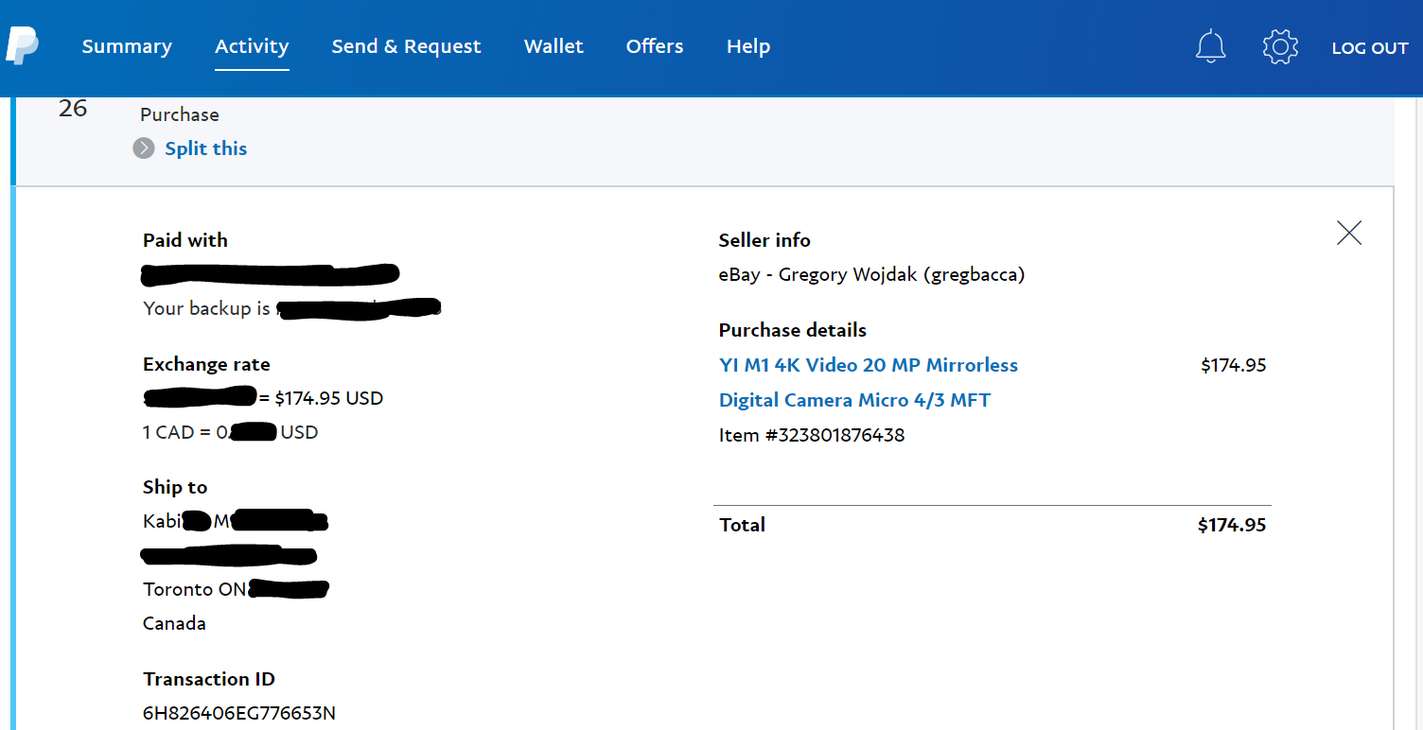Open the Help menu
The image size is (1423, 730).
click(748, 46)
